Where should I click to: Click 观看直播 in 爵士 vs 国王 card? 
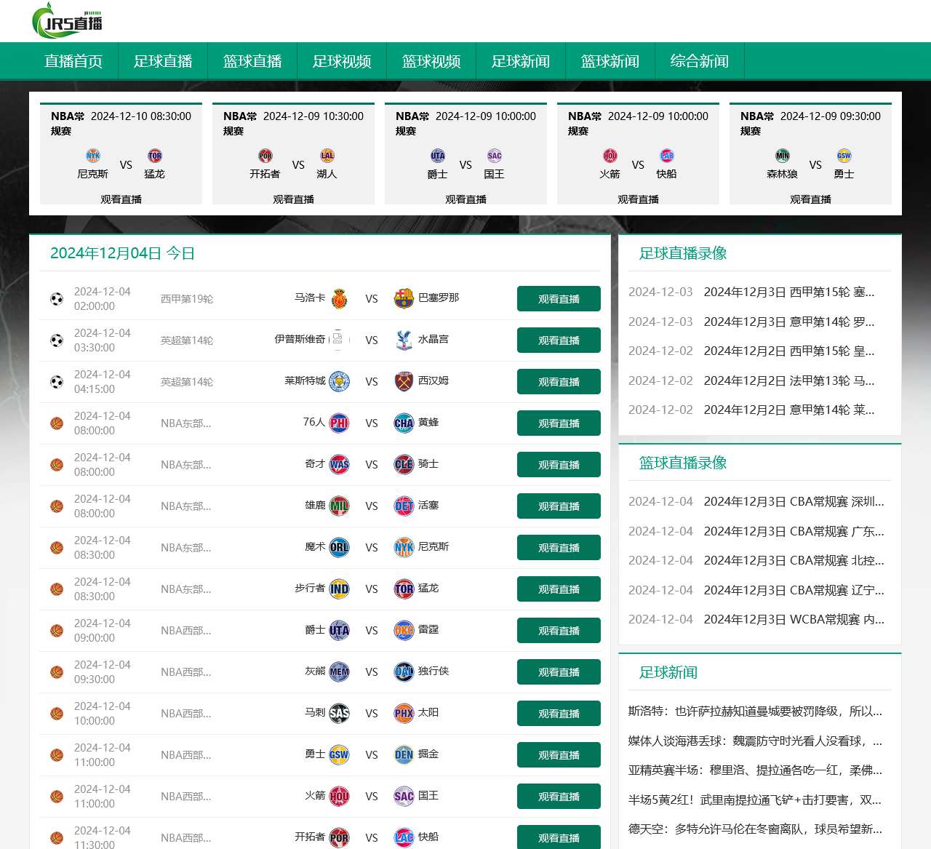(465, 199)
